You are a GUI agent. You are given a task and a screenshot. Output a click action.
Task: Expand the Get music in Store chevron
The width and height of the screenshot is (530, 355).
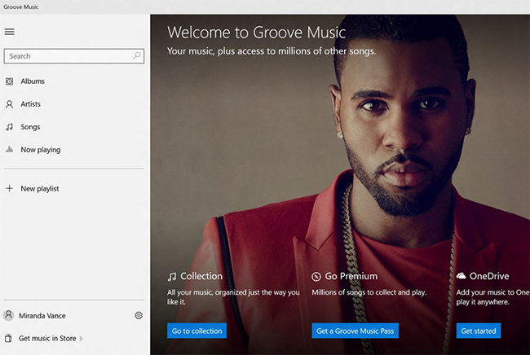(x=81, y=338)
